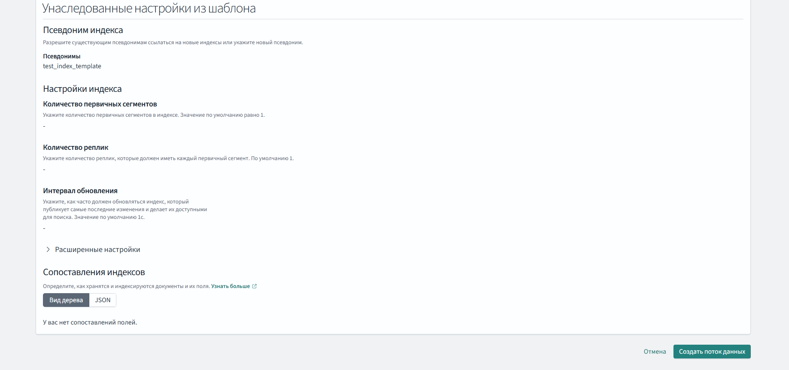The height and width of the screenshot is (370, 789).
Task: Click the Количество первичных сегментов label
Action: pos(100,104)
